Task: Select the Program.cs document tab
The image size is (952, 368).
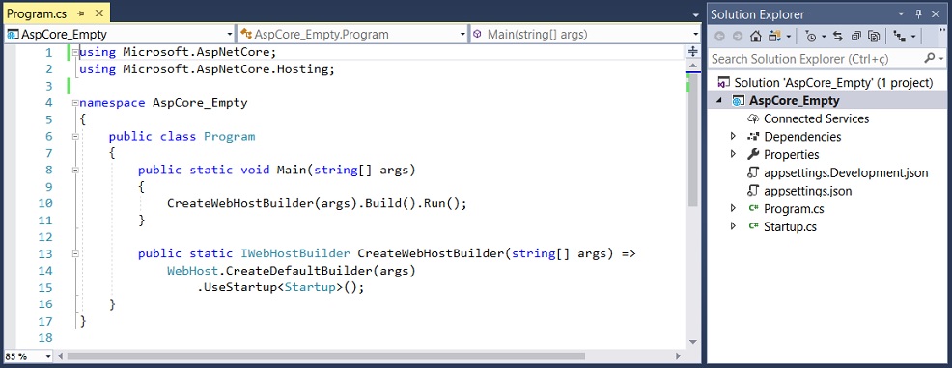Action: pos(37,13)
